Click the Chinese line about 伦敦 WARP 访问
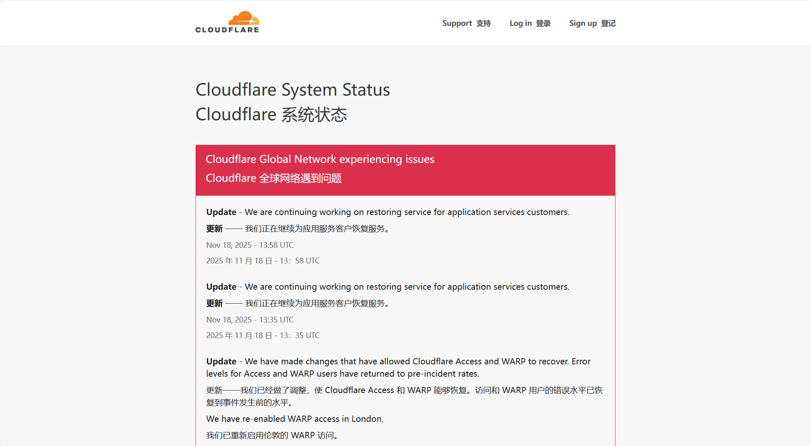 tap(272, 435)
